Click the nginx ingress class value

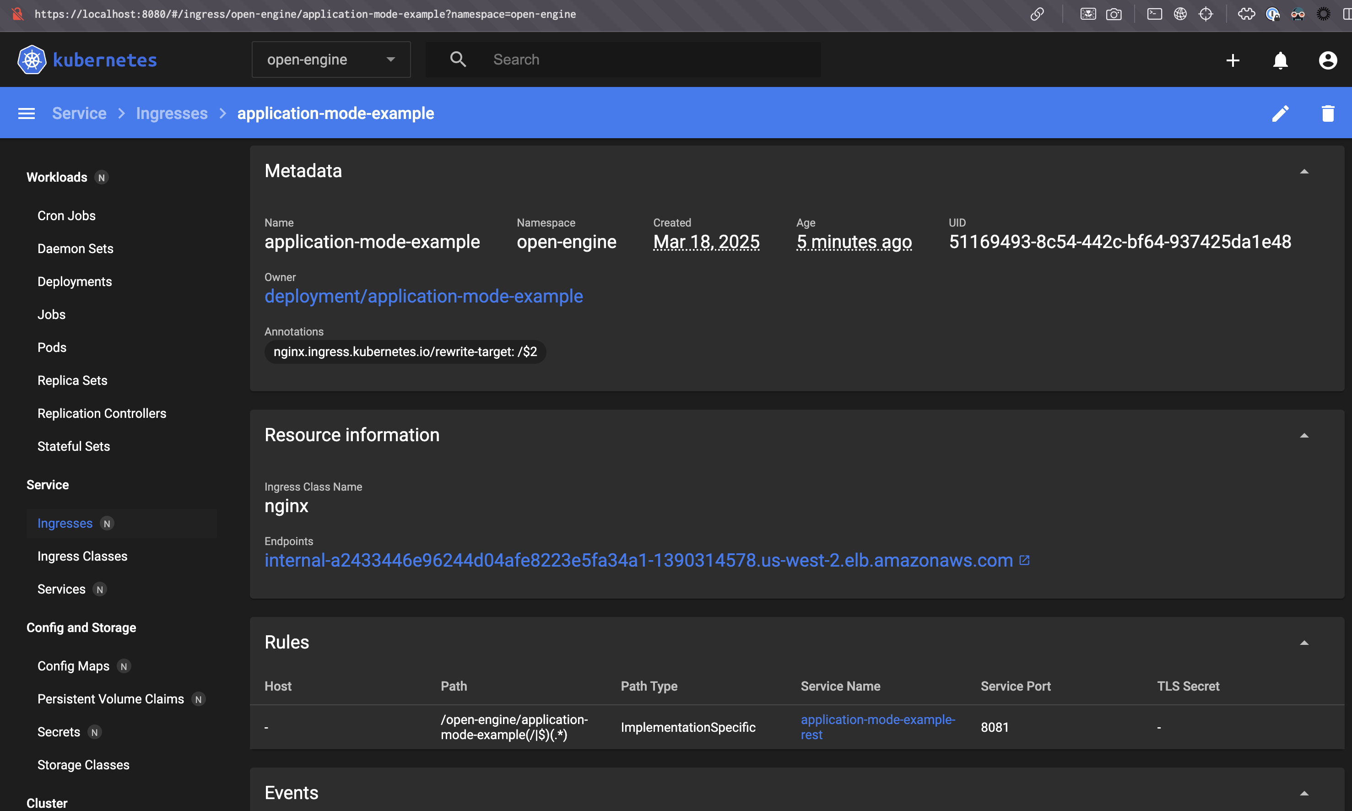(287, 506)
